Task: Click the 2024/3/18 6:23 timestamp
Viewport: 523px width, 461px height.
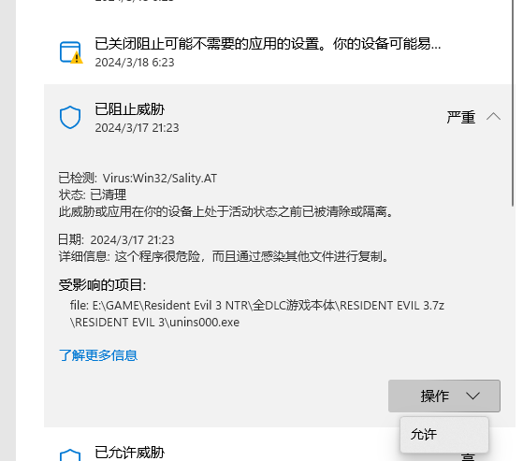Action: pos(135,63)
